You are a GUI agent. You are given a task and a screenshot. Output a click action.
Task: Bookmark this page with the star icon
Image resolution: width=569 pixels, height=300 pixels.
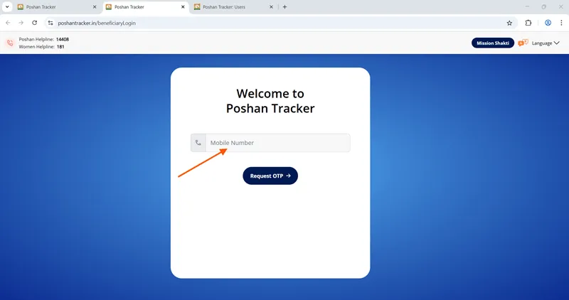pyautogui.click(x=509, y=23)
